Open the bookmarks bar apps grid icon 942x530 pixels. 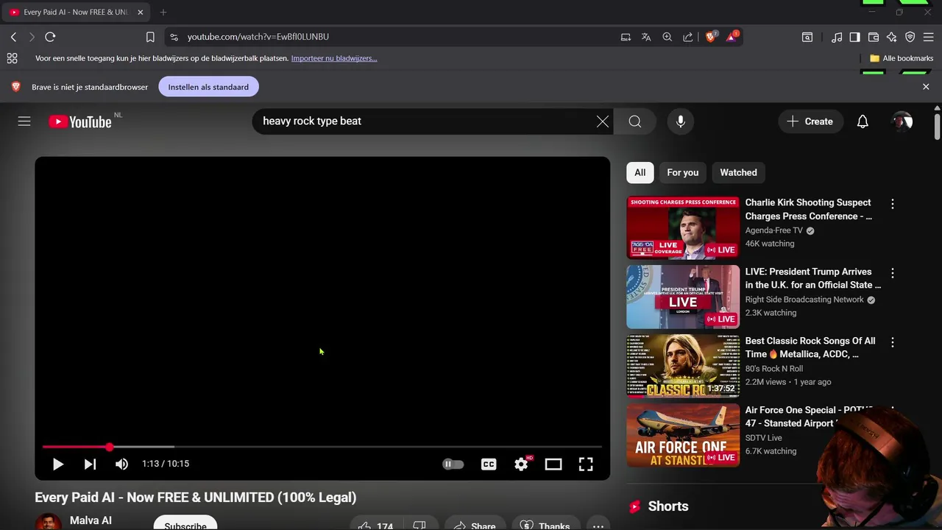coord(12,58)
